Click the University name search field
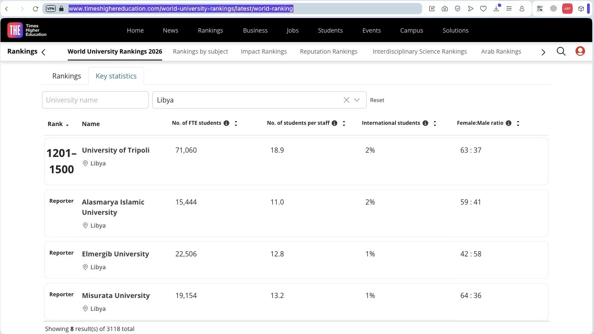This screenshot has height=334, width=594. click(95, 100)
